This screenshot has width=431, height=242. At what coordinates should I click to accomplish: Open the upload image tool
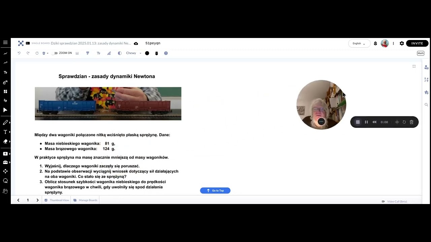pos(5,154)
